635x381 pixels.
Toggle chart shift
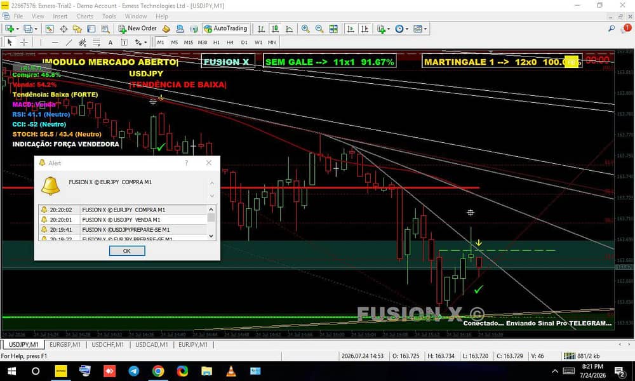tap(365, 29)
